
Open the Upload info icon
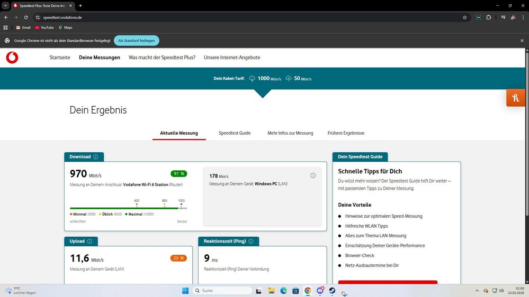pos(89,242)
